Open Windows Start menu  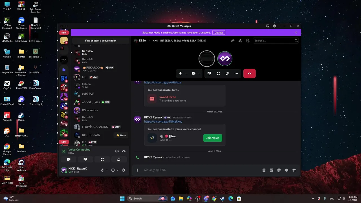pos(122,198)
